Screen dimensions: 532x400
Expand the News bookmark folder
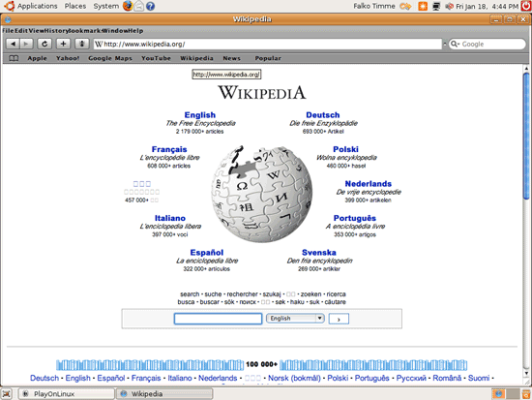[x=232, y=58]
